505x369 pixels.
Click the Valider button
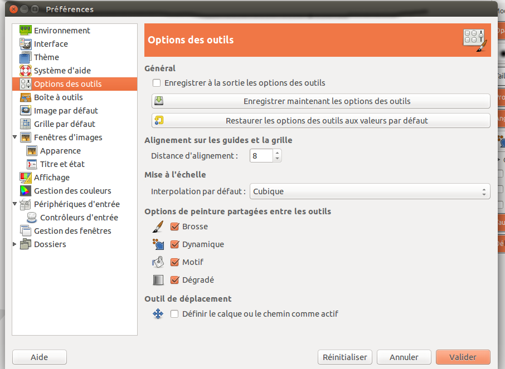(463, 357)
